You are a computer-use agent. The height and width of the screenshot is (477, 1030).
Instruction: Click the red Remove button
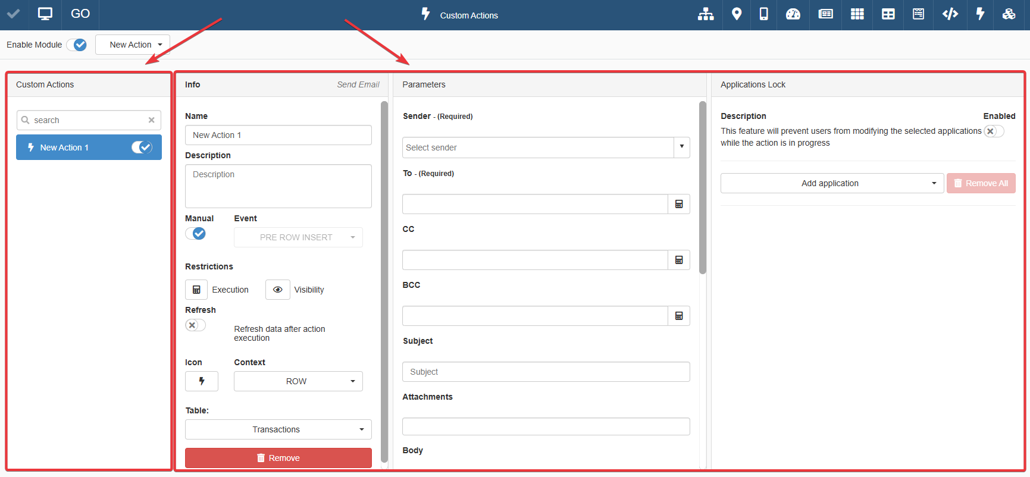278,458
